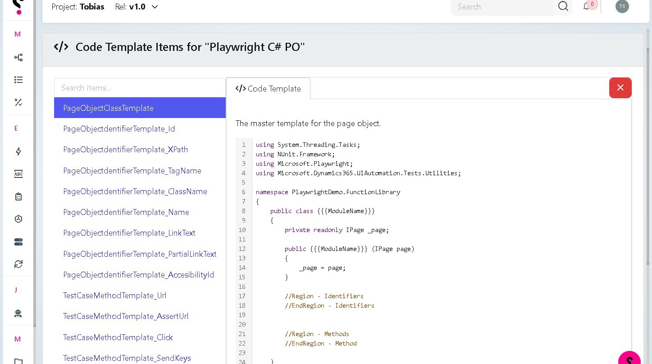
Task: Click the M section label at sidebar top
Action: [18, 34]
